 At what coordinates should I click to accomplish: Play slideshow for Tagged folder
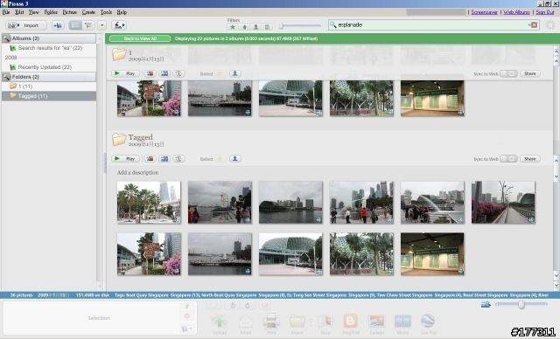point(126,159)
